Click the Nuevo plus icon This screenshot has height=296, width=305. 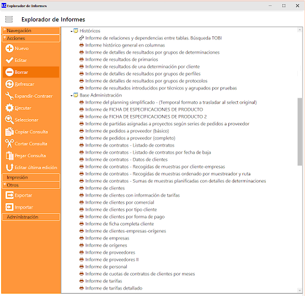click(10, 48)
